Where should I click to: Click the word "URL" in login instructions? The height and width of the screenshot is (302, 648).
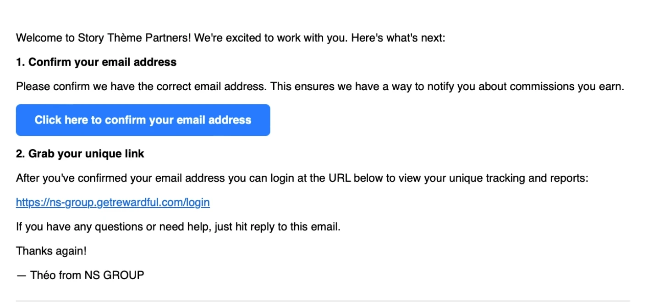(x=340, y=178)
